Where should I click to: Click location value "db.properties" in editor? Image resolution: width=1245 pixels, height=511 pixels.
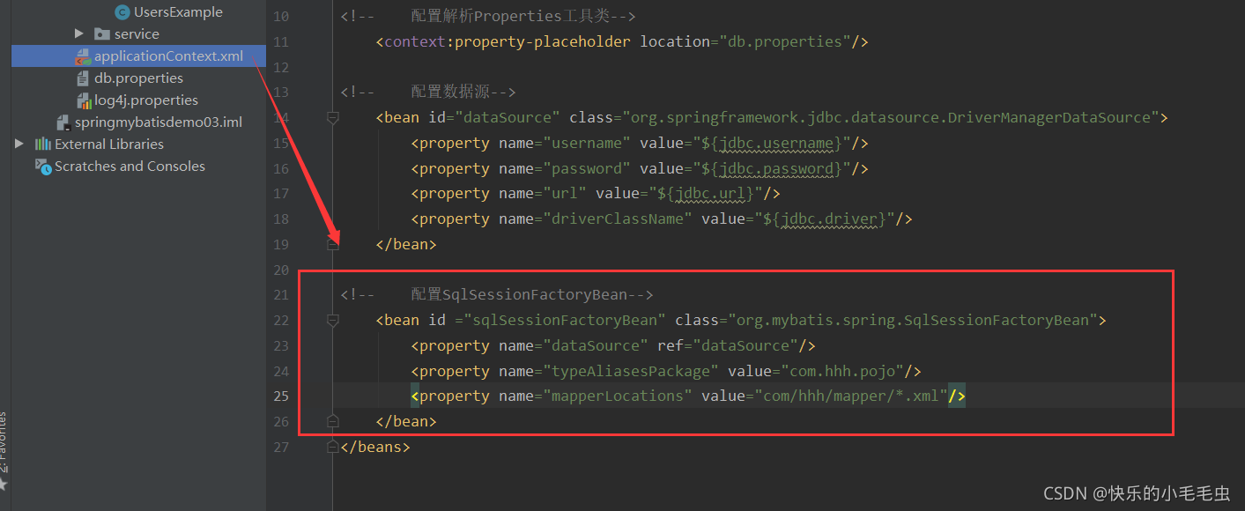tap(785, 41)
